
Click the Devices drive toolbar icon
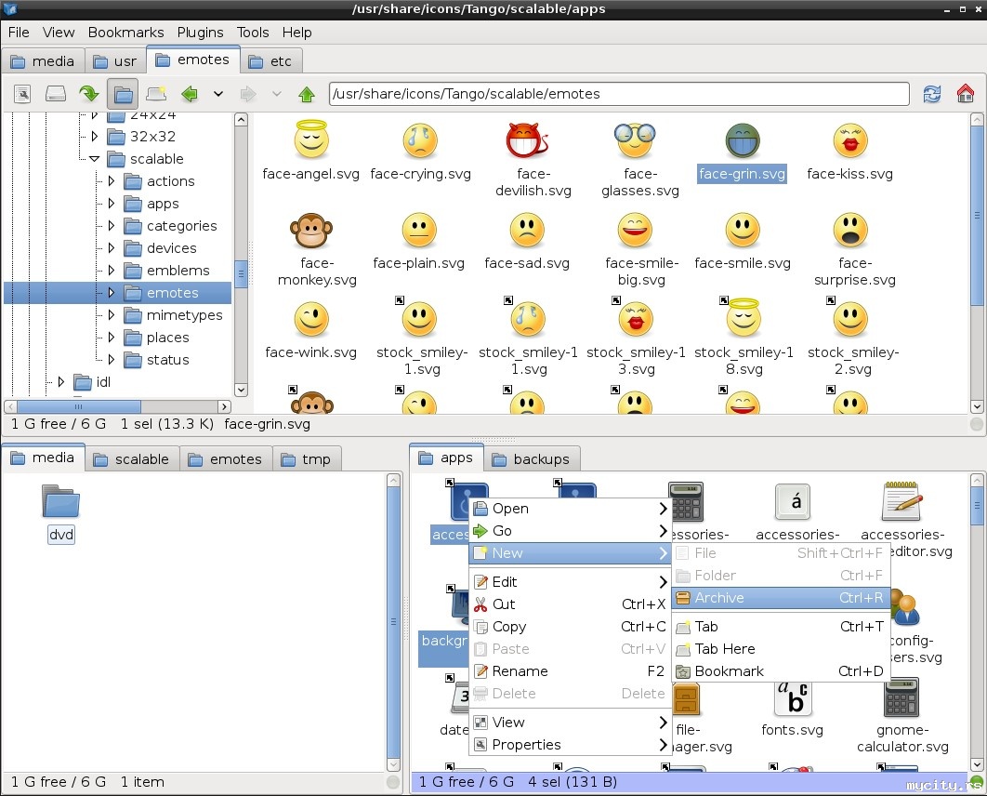coord(56,94)
